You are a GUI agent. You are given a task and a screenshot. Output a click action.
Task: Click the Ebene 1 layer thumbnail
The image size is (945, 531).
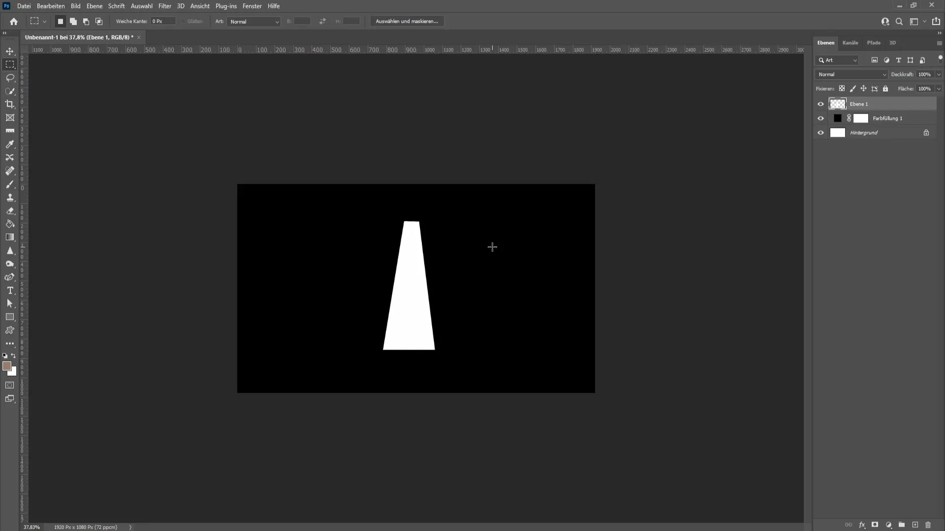[x=837, y=103]
